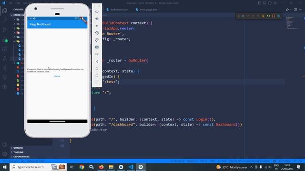
Task: Open the Source Control view
Action: tap(5, 29)
